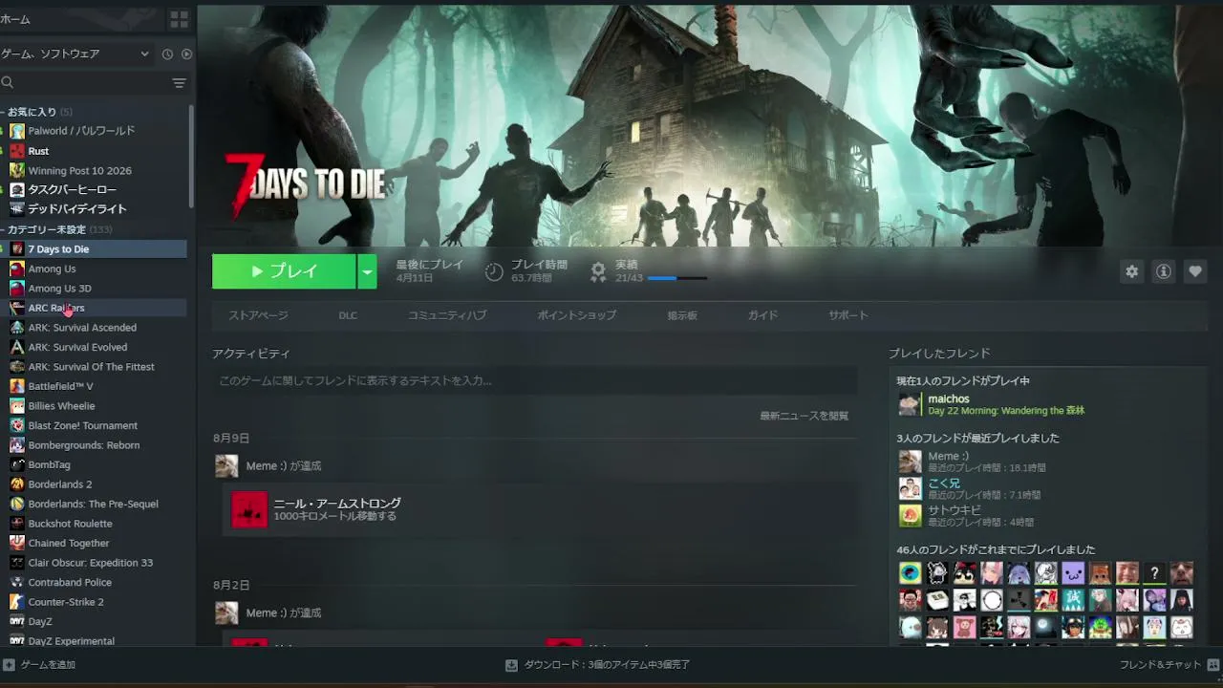Click the Bombergrounds: Reborn icon
Screen dimensions: 1223x688
pyautogui.click(x=17, y=445)
